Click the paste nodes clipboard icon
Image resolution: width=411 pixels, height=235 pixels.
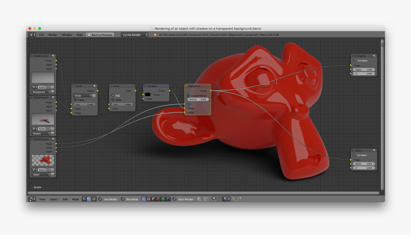[239, 199]
